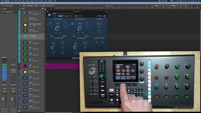Click the vertical zoom icon in top-right toolbar
The width and height of the screenshot is (201, 113).
click(184, 6)
